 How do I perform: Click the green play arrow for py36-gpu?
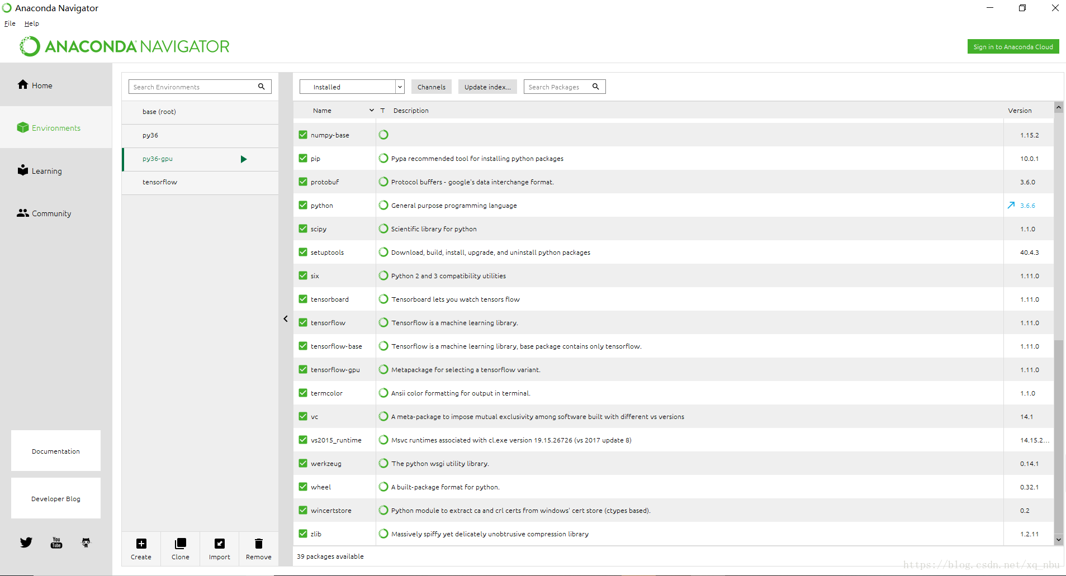244,159
